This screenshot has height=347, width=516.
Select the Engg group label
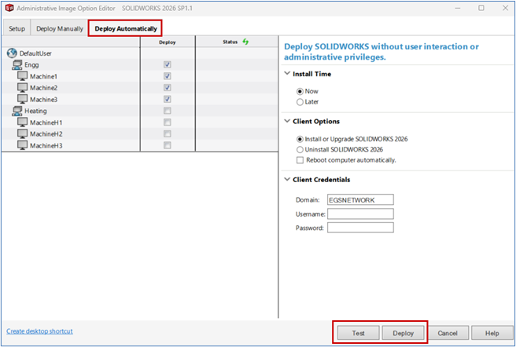31,64
